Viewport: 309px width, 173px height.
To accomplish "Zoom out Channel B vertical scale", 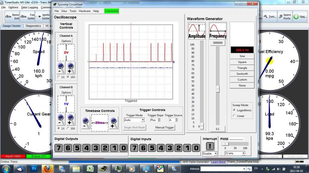I will pyautogui.click(x=61, y=119).
